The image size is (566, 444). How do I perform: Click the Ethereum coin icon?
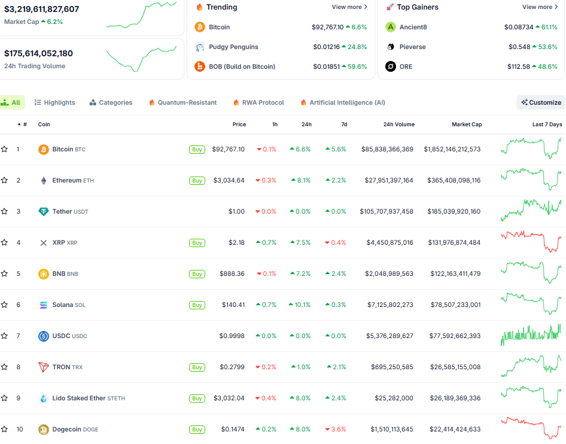[44, 181]
